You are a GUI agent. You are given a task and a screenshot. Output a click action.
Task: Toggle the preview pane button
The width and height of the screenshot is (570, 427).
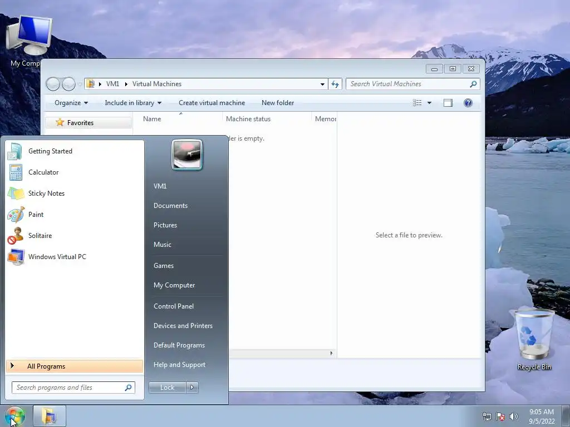448,103
